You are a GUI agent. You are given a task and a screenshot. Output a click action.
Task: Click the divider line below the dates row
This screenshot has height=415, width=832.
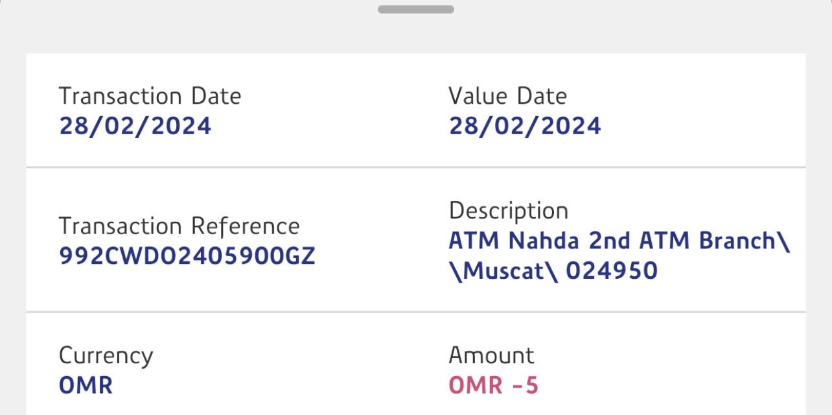click(416, 167)
